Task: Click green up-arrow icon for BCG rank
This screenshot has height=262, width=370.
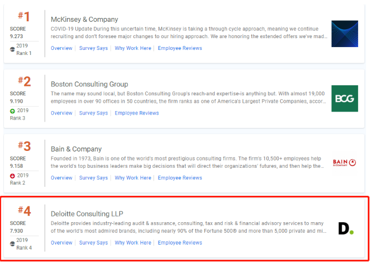Action: 12,111
